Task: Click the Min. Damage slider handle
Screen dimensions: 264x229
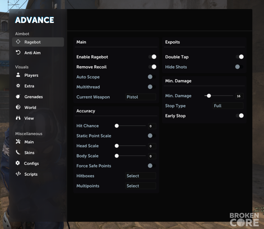Action: (209, 96)
